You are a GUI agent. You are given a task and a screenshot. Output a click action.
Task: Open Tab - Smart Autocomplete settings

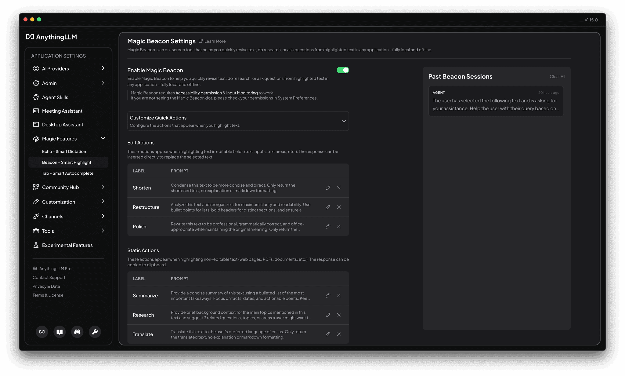pos(68,173)
